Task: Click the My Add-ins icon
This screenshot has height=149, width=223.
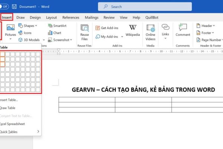Action: click(x=98, y=37)
